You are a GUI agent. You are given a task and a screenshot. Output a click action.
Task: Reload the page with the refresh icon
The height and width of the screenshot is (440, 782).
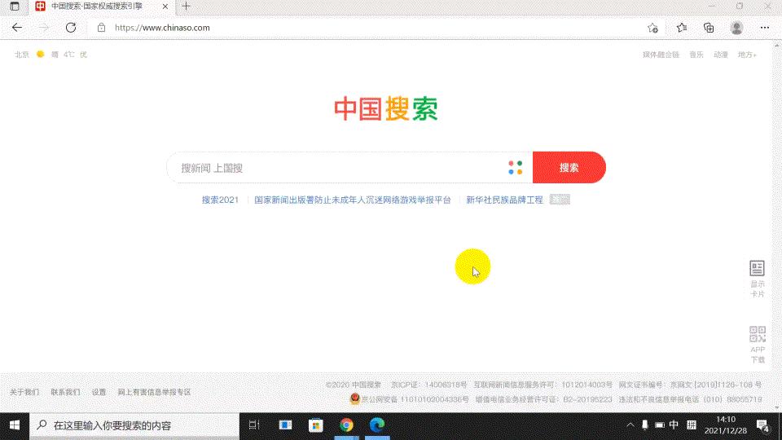tap(71, 28)
